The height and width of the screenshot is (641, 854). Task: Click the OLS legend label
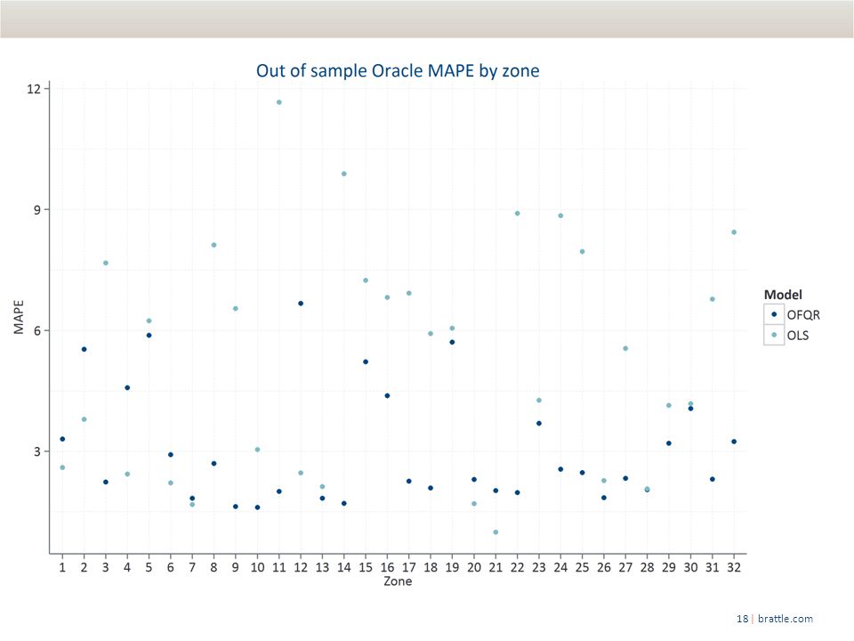click(x=798, y=336)
